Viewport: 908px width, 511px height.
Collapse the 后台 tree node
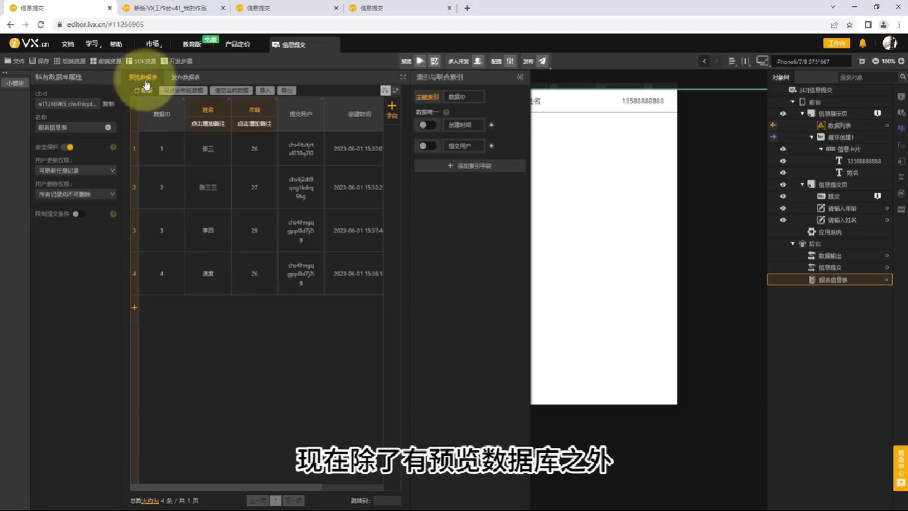coord(793,243)
